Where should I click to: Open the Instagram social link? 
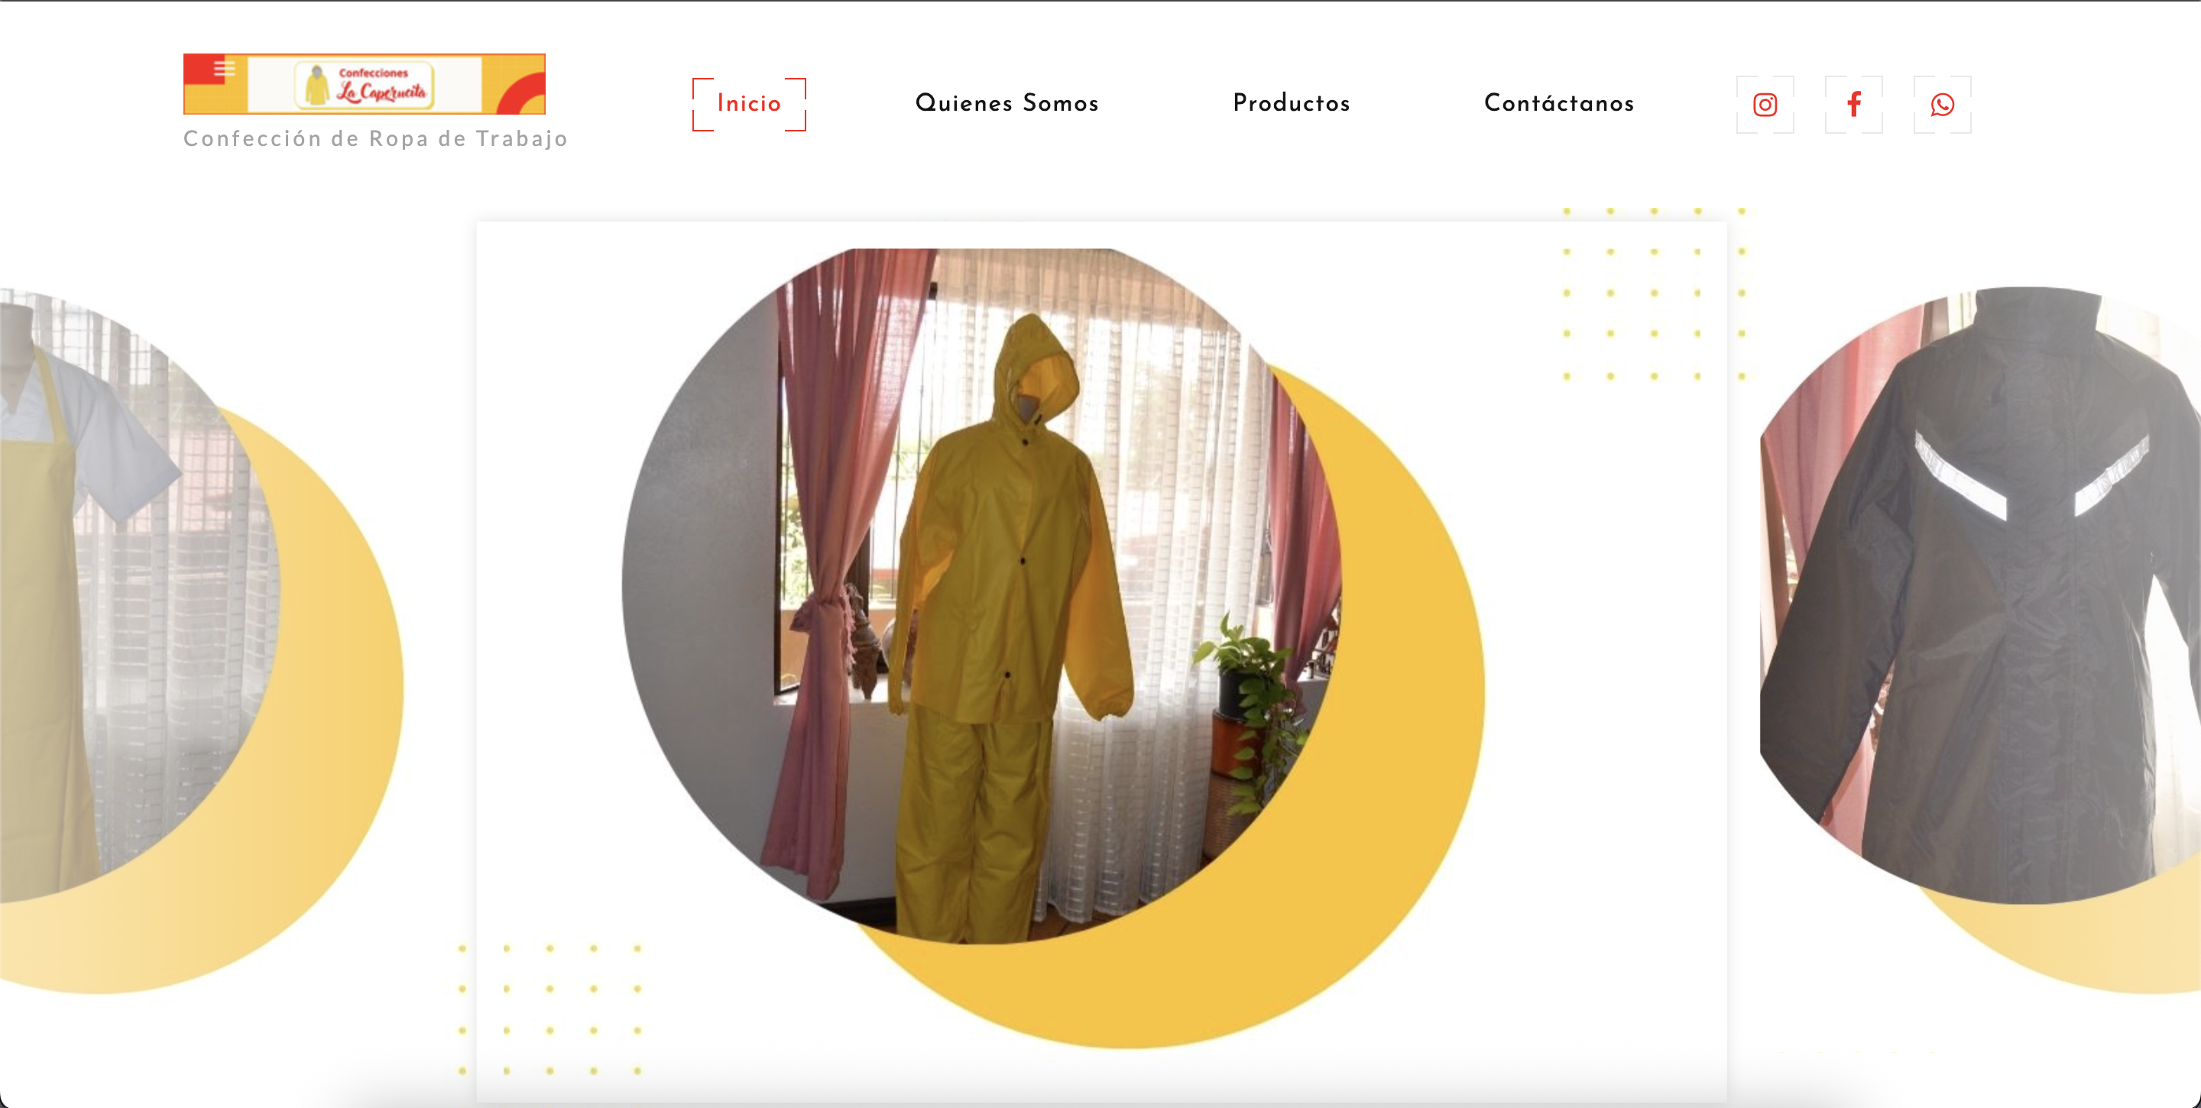(x=1765, y=104)
